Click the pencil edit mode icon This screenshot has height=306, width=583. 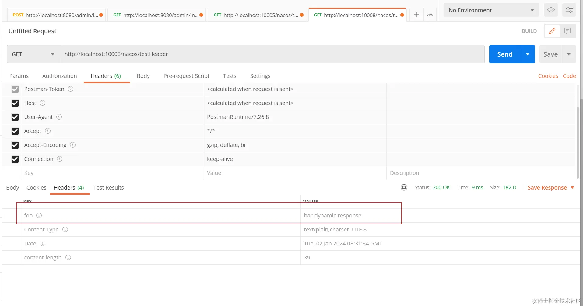point(552,31)
